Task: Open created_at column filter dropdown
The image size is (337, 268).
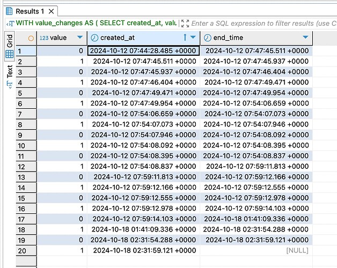Action: (193, 37)
